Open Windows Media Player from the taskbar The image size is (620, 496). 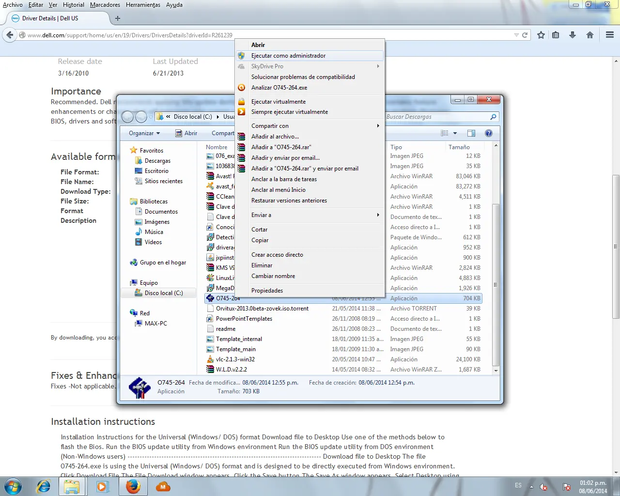[x=103, y=486]
